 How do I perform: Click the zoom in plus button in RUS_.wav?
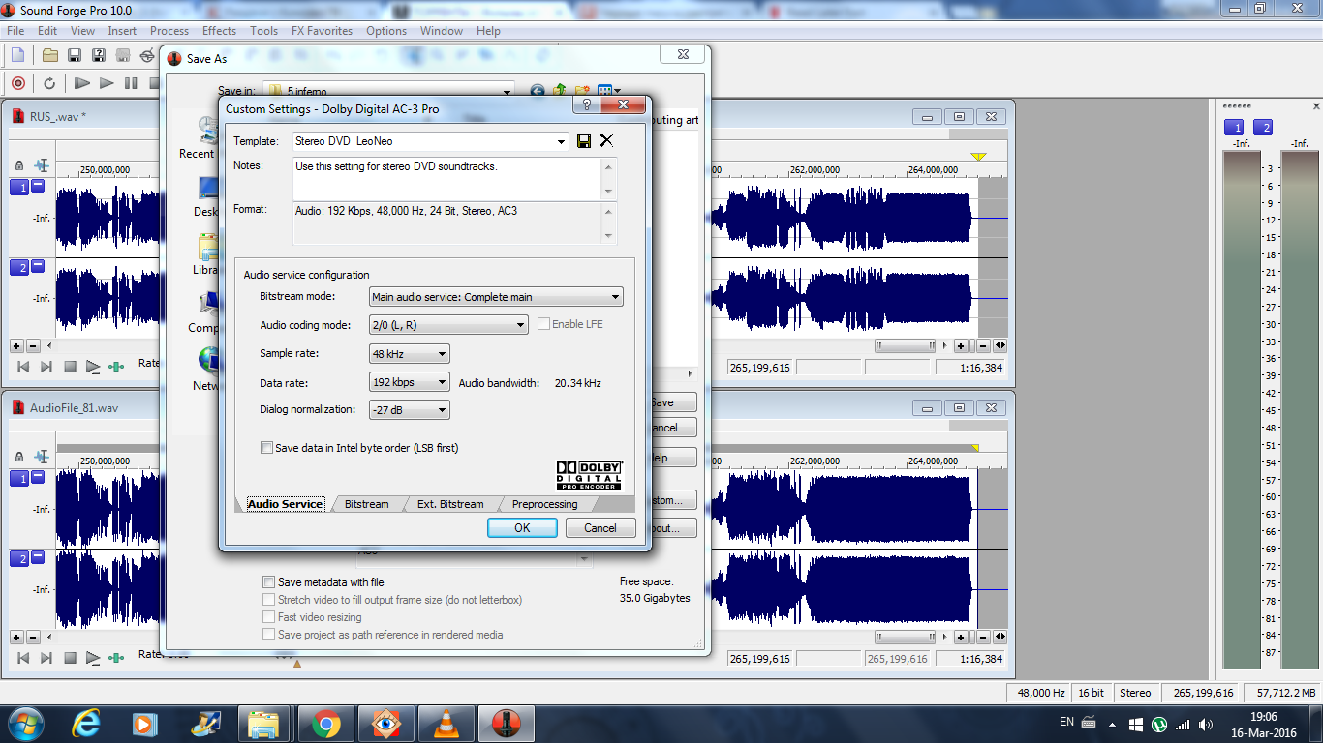point(16,345)
